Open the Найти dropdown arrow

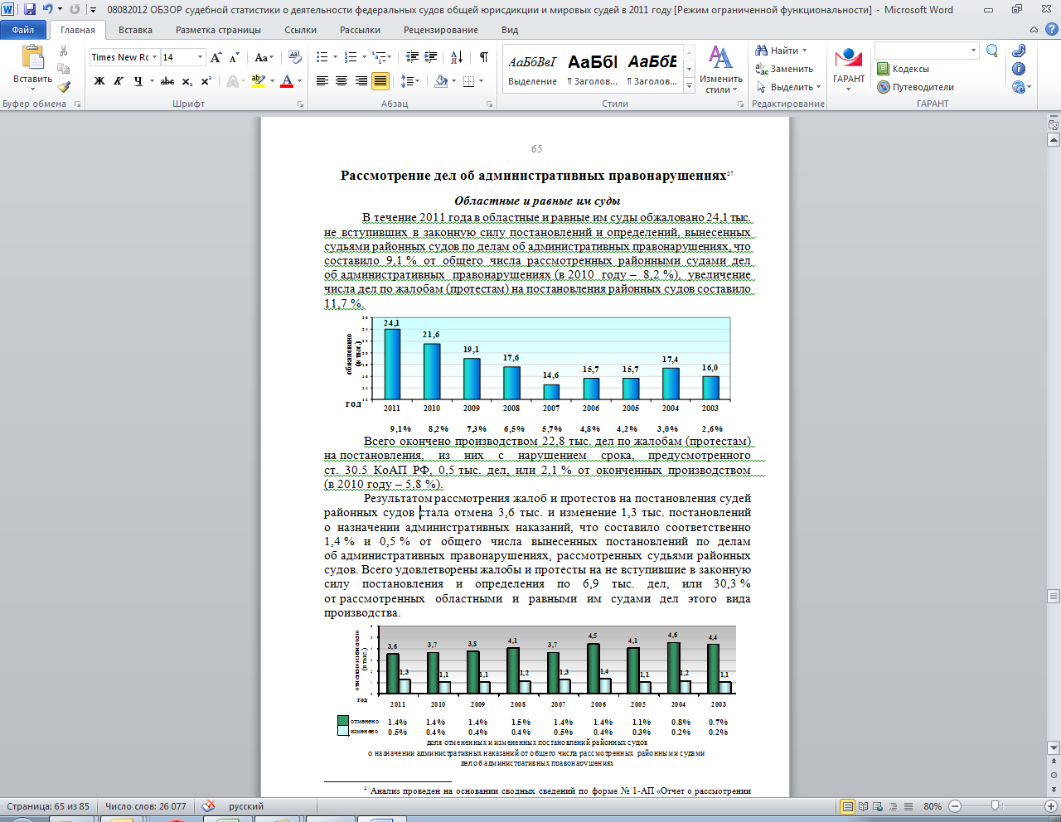coord(805,51)
